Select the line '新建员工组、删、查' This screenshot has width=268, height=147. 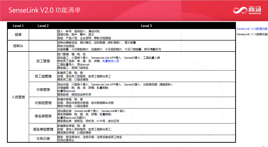click(x=70, y=73)
